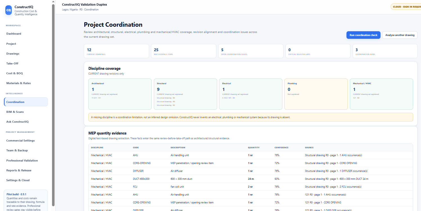This screenshot has width=421, height=211.
Task: Click the ConstructIQ Validation Duplex project title
Action: point(85,5)
